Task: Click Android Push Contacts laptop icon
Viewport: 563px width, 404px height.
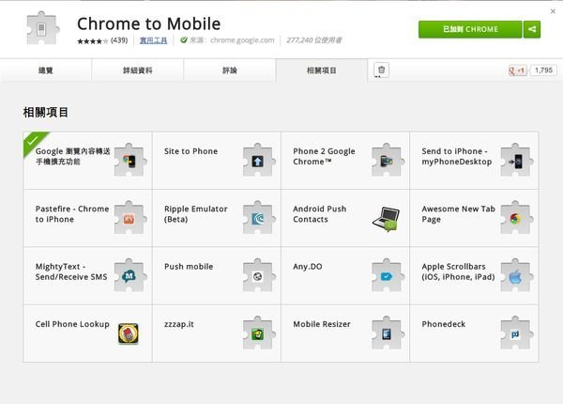Action: [x=387, y=218]
